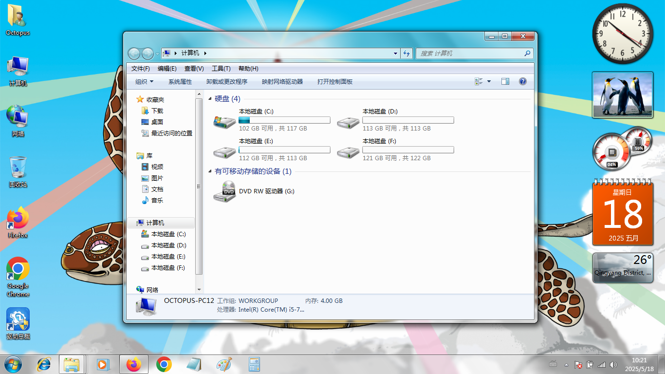This screenshot has height=374, width=665.
Task: Go back with the back arrow
Action: tap(134, 54)
